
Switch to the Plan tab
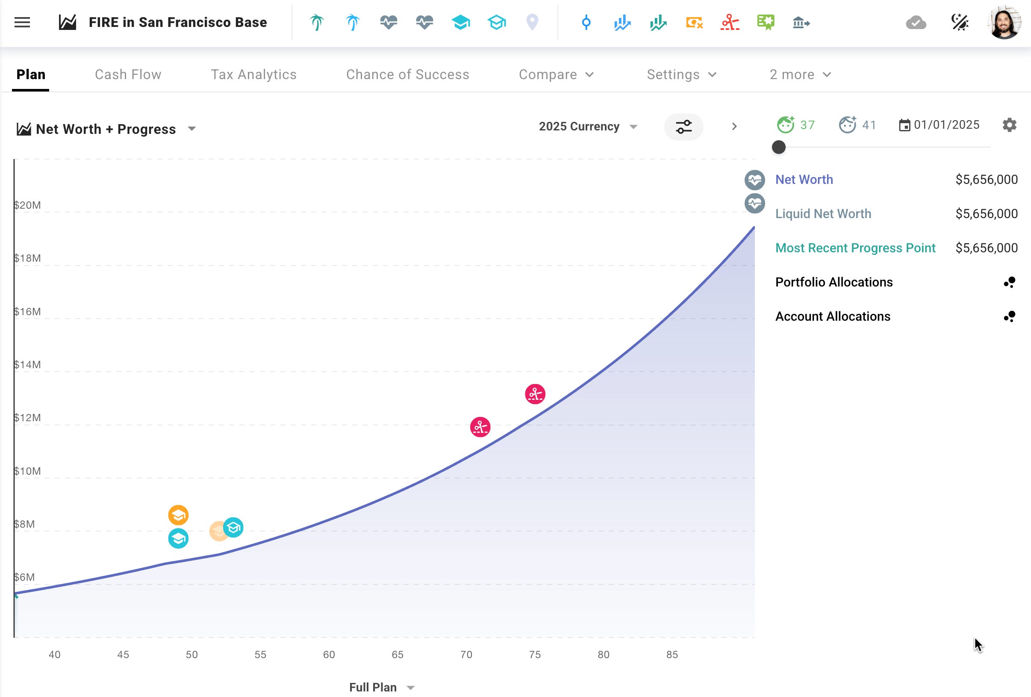click(31, 74)
